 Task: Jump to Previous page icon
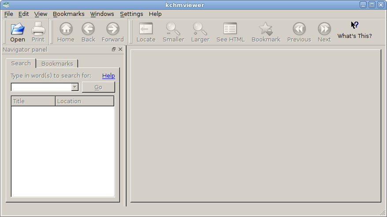click(299, 32)
